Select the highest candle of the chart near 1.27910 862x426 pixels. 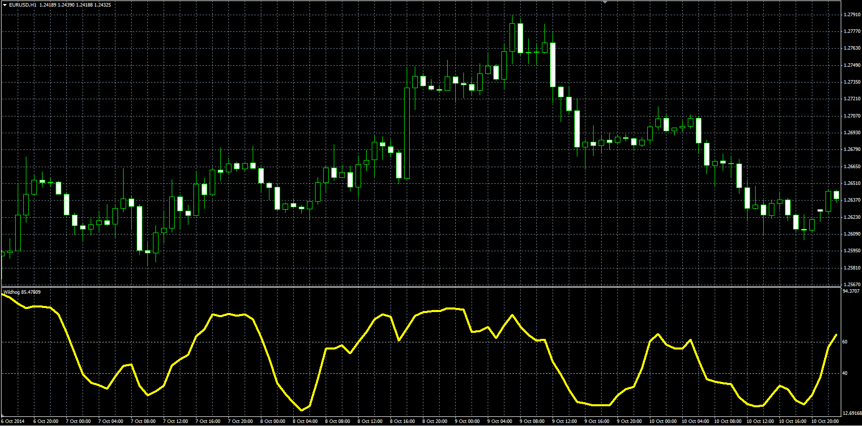click(x=512, y=37)
